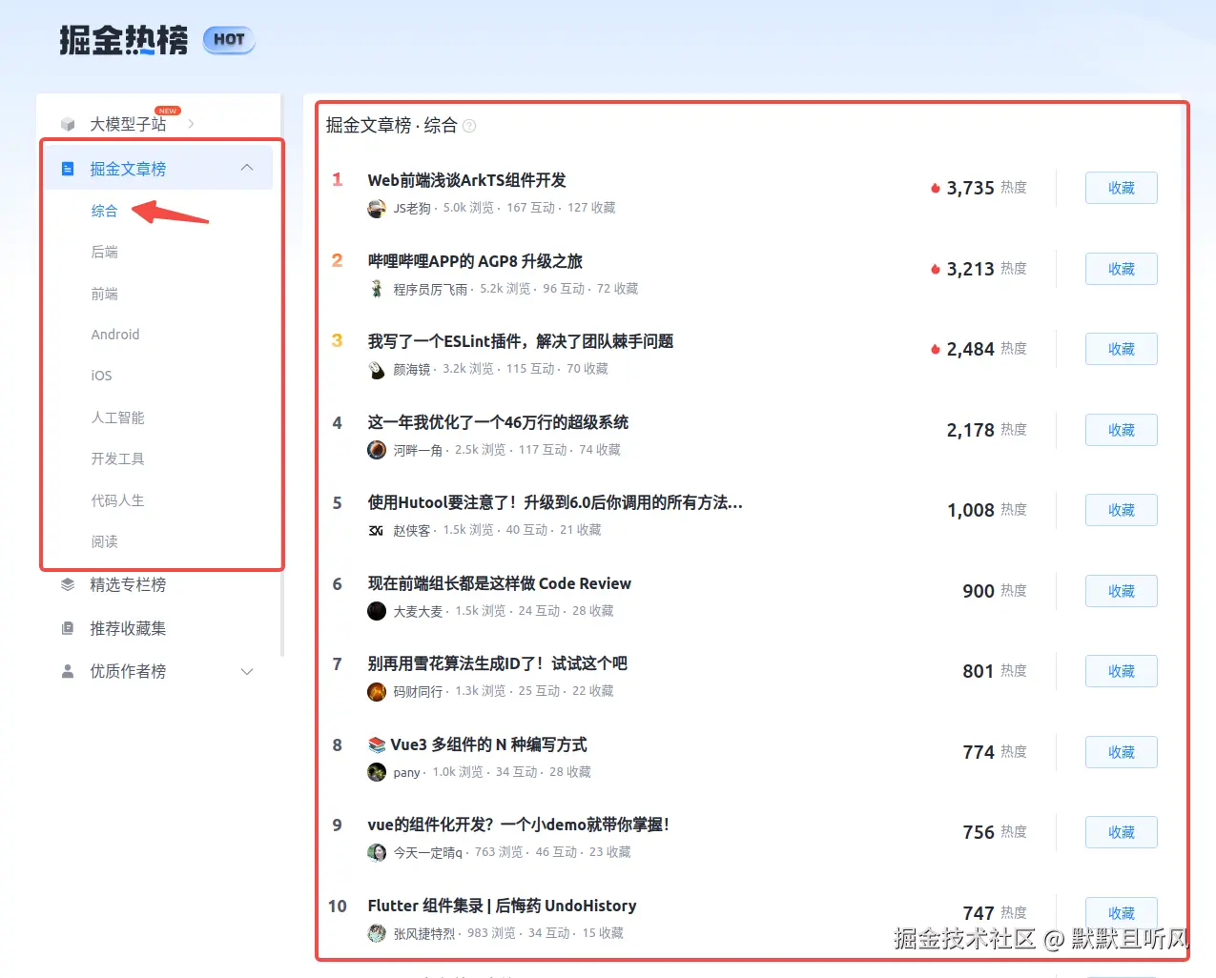Select the 阅读 category
Viewport: 1216px width, 978px height.
point(105,541)
